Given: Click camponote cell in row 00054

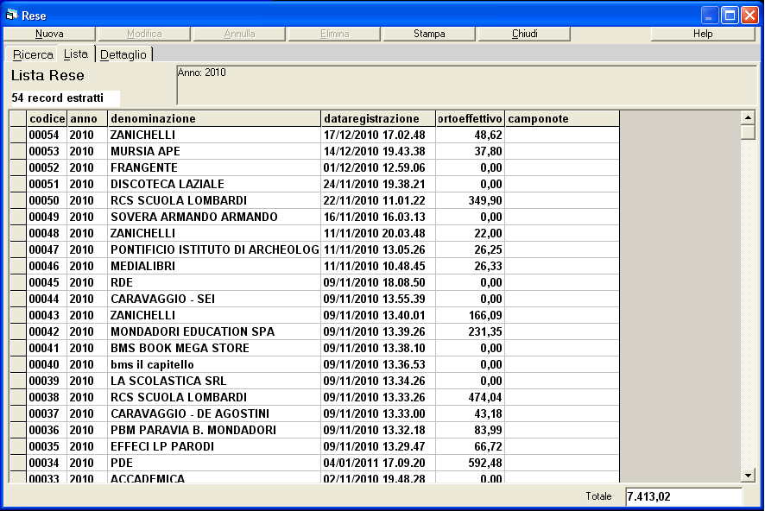Looking at the screenshot, I should [x=562, y=135].
